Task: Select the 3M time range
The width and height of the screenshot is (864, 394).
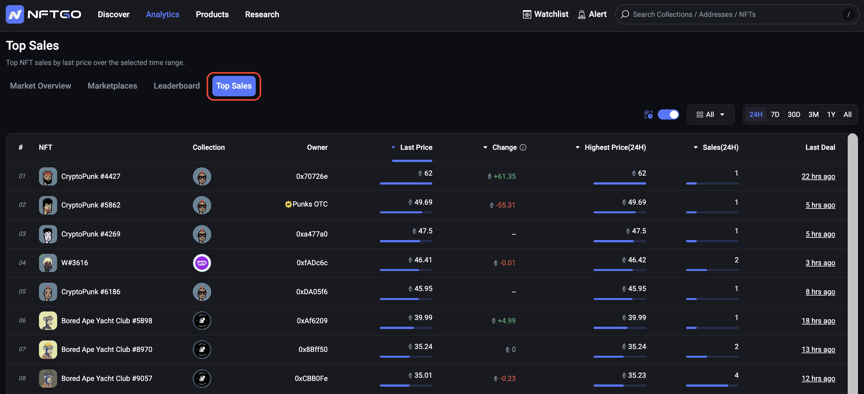Action: pyautogui.click(x=813, y=114)
